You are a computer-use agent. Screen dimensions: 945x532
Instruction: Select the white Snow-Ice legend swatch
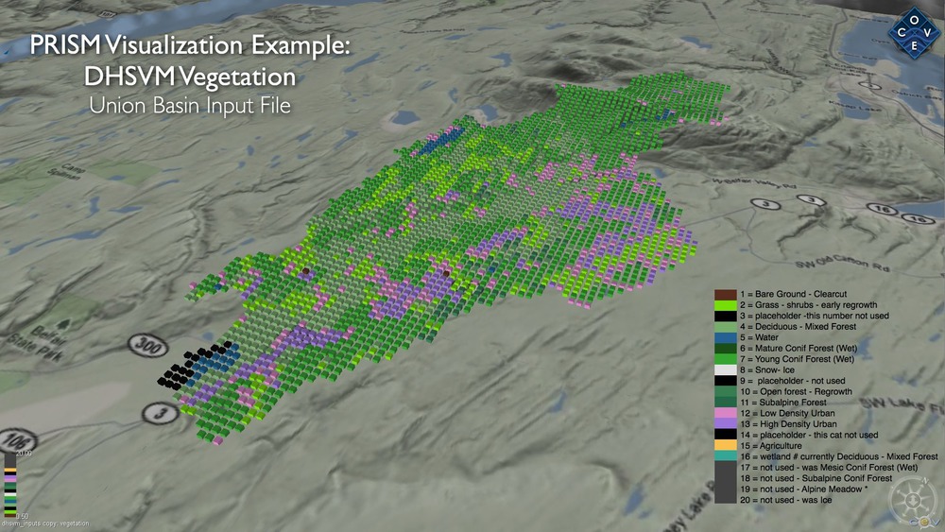click(726, 369)
